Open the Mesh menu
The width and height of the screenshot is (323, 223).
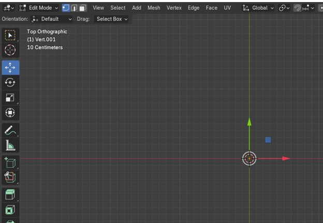point(154,8)
